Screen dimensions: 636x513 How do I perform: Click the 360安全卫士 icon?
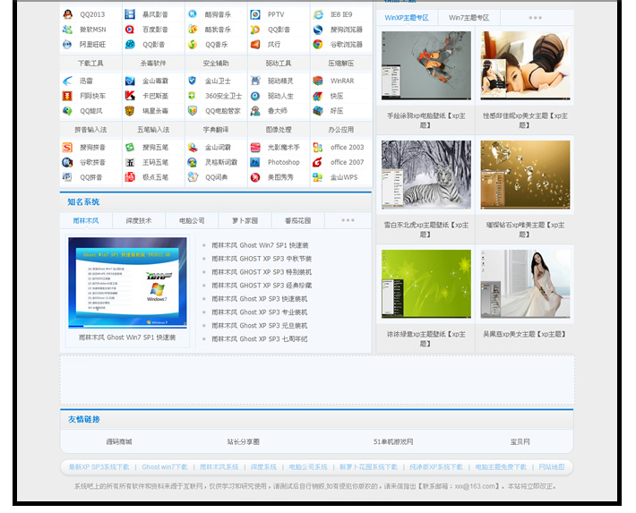[x=193, y=96]
